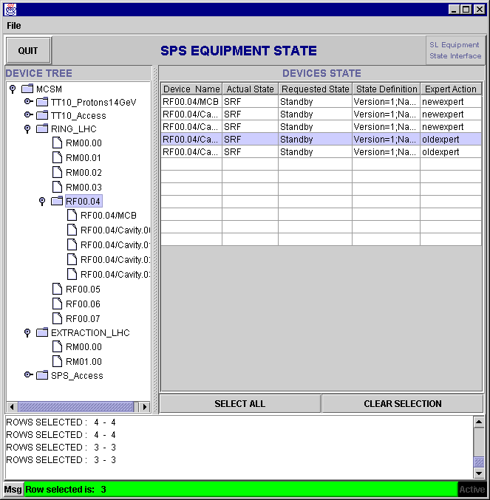Sort by Device Name column header
The height and width of the screenshot is (500, 490).
coord(191,89)
